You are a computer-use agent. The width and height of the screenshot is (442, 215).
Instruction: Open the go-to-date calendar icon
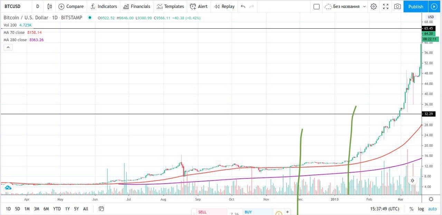(x=101, y=209)
